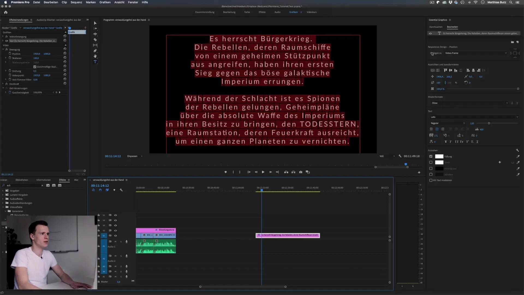Enable the Hintergrund checkbox
The width and height of the screenshot is (524, 295).
click(431, 169)
